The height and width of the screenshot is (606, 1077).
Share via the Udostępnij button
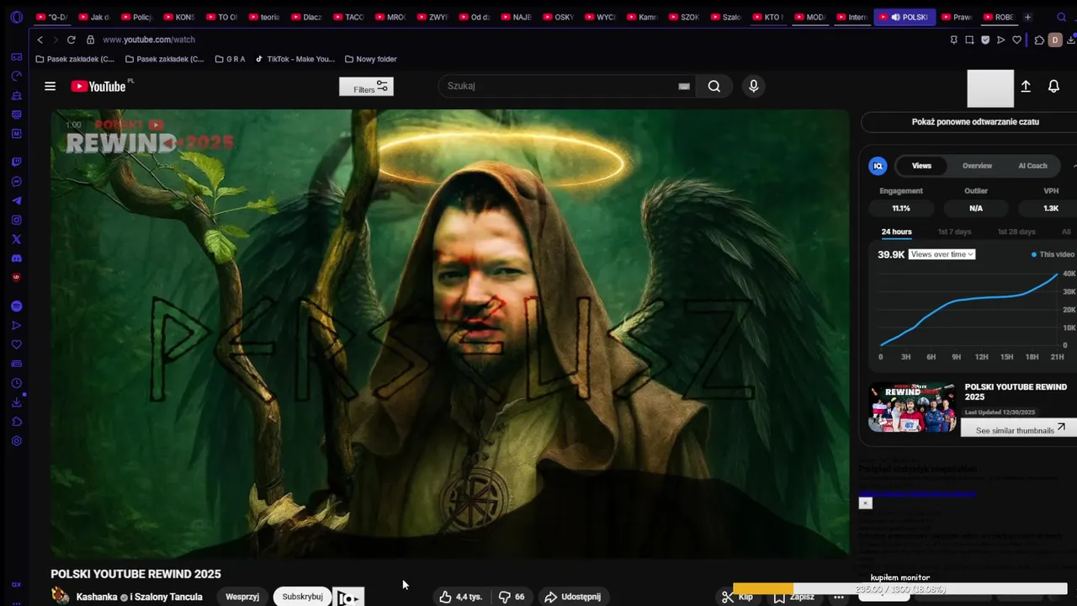(x=572, y=597)
